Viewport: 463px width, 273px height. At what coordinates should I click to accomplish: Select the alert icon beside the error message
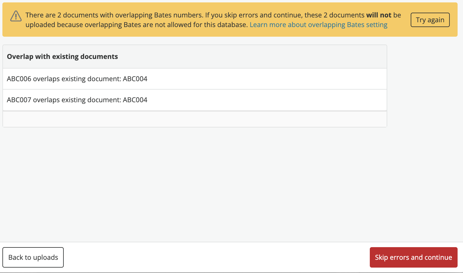(16, 17)
